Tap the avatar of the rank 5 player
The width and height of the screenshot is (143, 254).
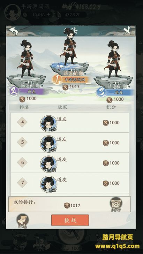pos(48,144)
